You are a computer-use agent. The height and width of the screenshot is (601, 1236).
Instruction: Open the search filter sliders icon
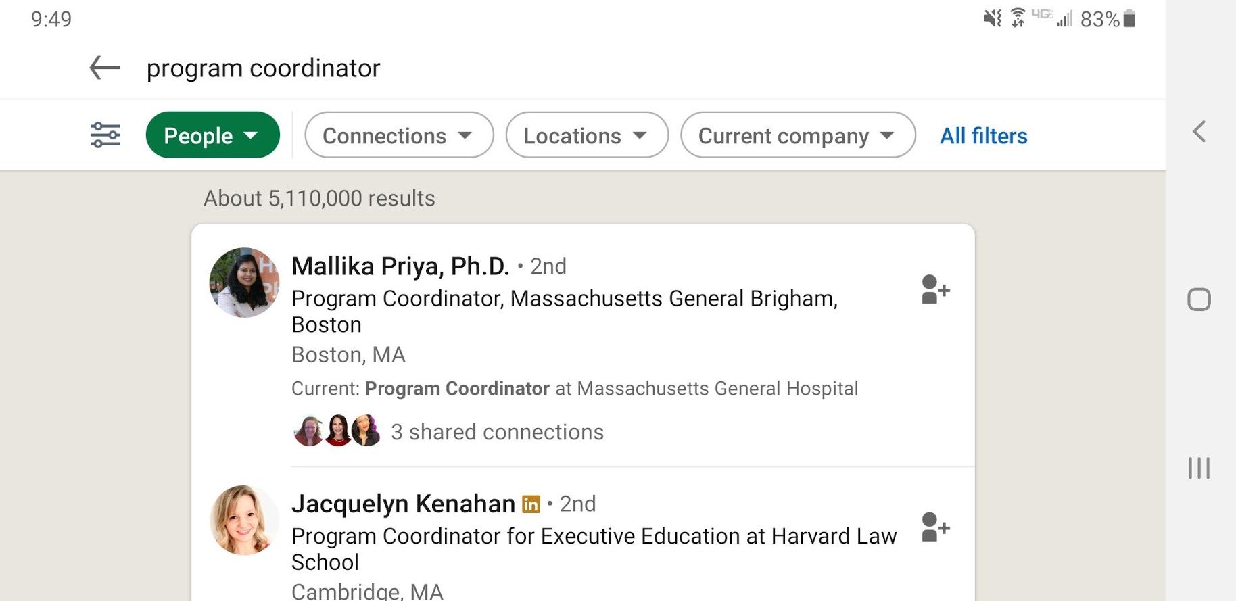coord(105,135)
